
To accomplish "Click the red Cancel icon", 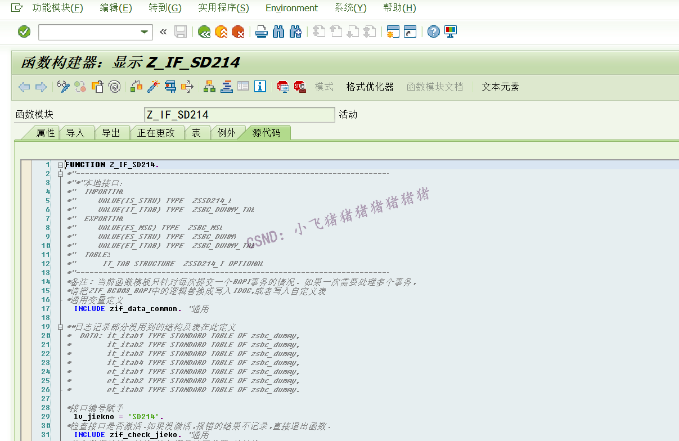I will [x=238, y=32].
